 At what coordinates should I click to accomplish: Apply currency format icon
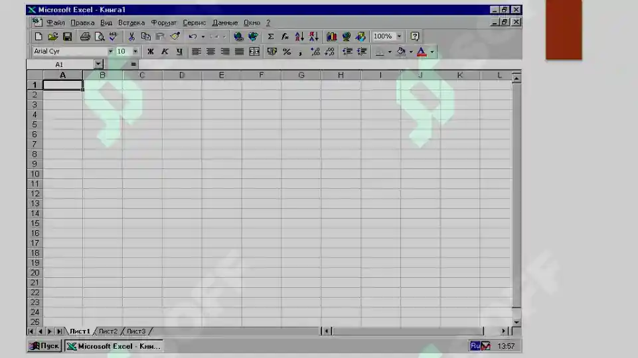(x=272, y=52)
